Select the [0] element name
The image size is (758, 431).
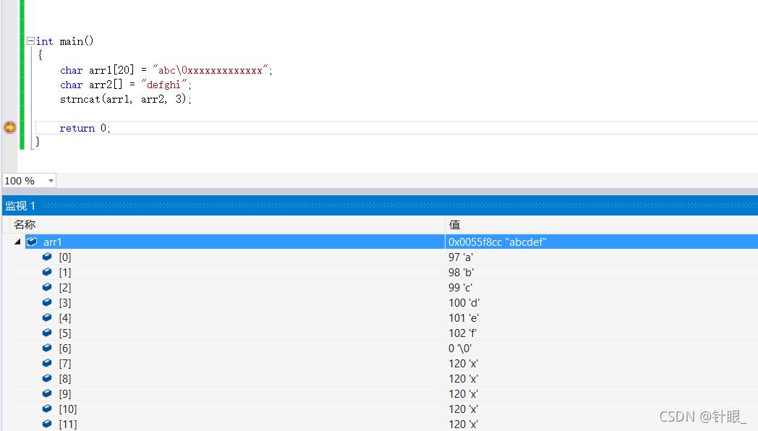65,257
